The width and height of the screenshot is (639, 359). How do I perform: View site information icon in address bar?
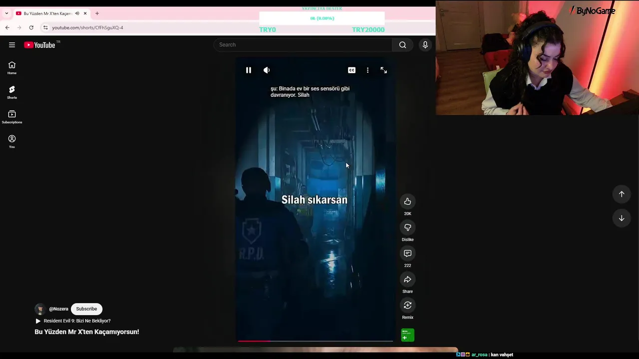(x=45, y=27)
